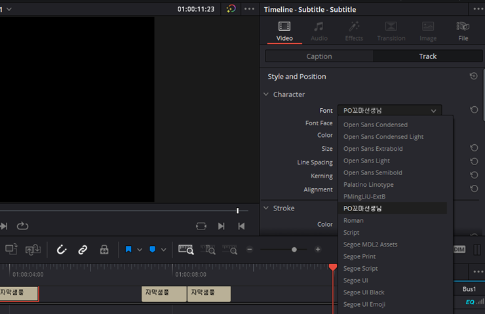The width and height of the screenshot is (485, 314).
Task: Choose Open Sans Extrabold font
Action: pos(393,149)
